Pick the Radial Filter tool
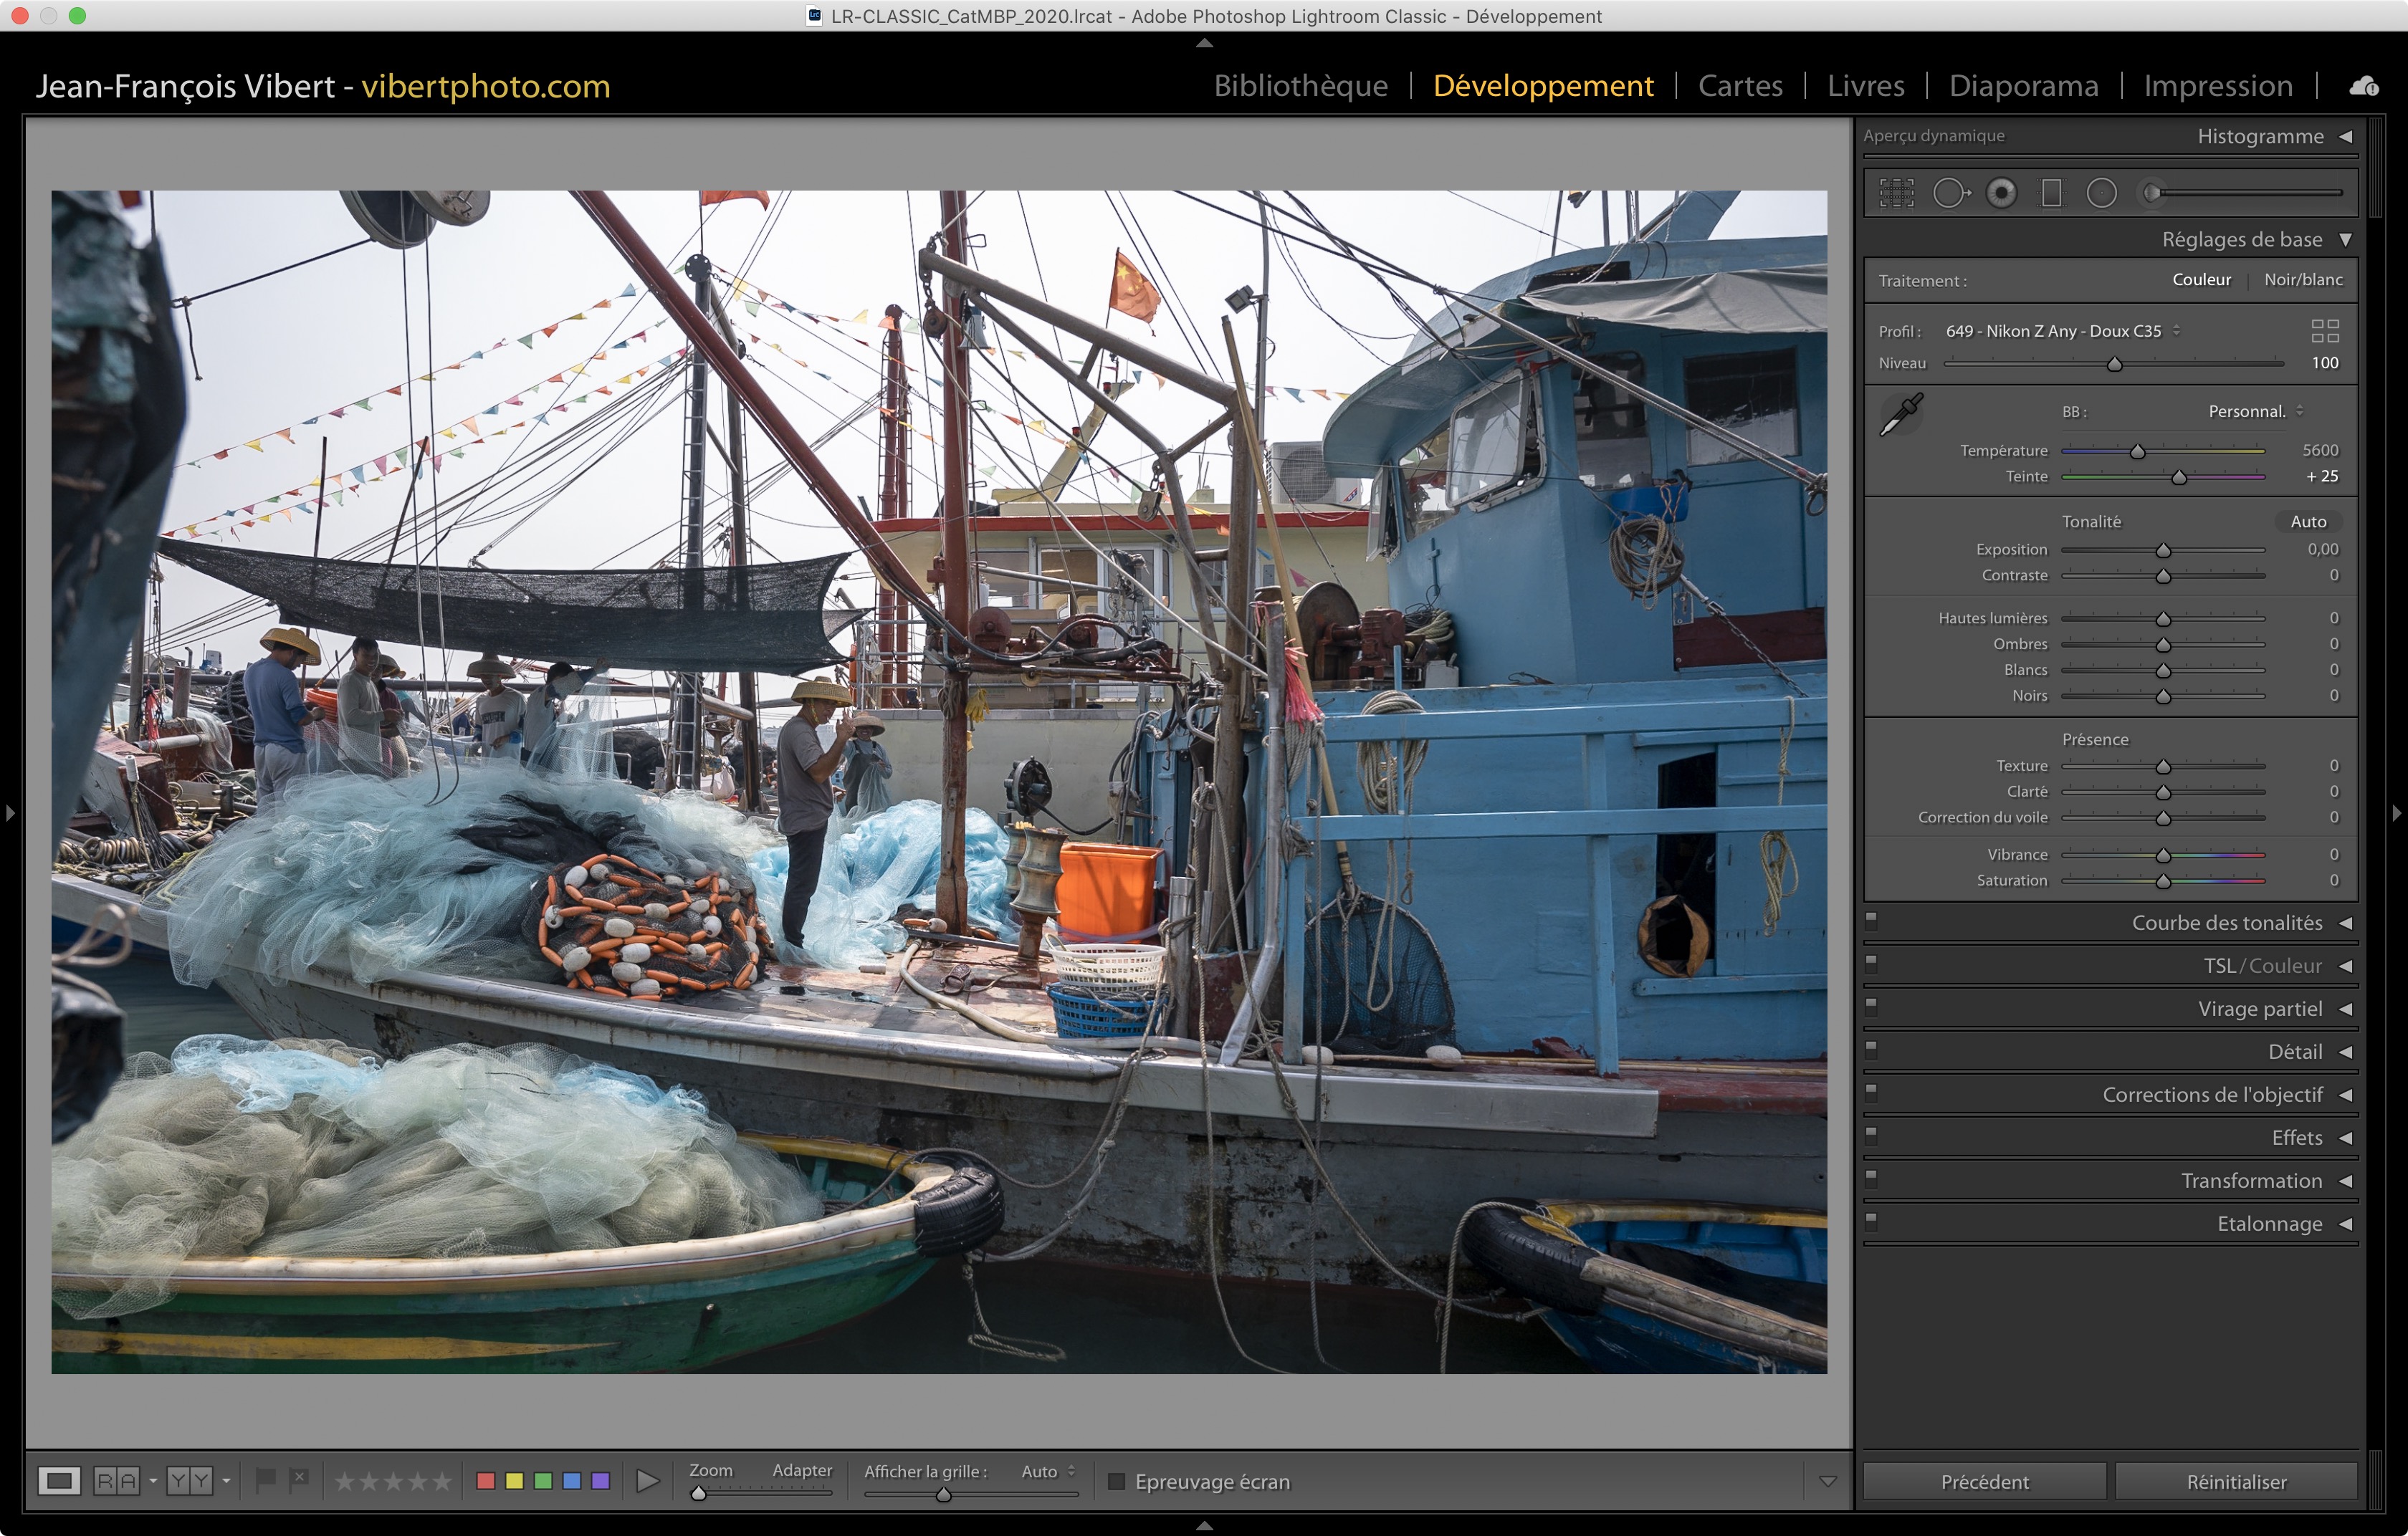 tap(2101, 193)
